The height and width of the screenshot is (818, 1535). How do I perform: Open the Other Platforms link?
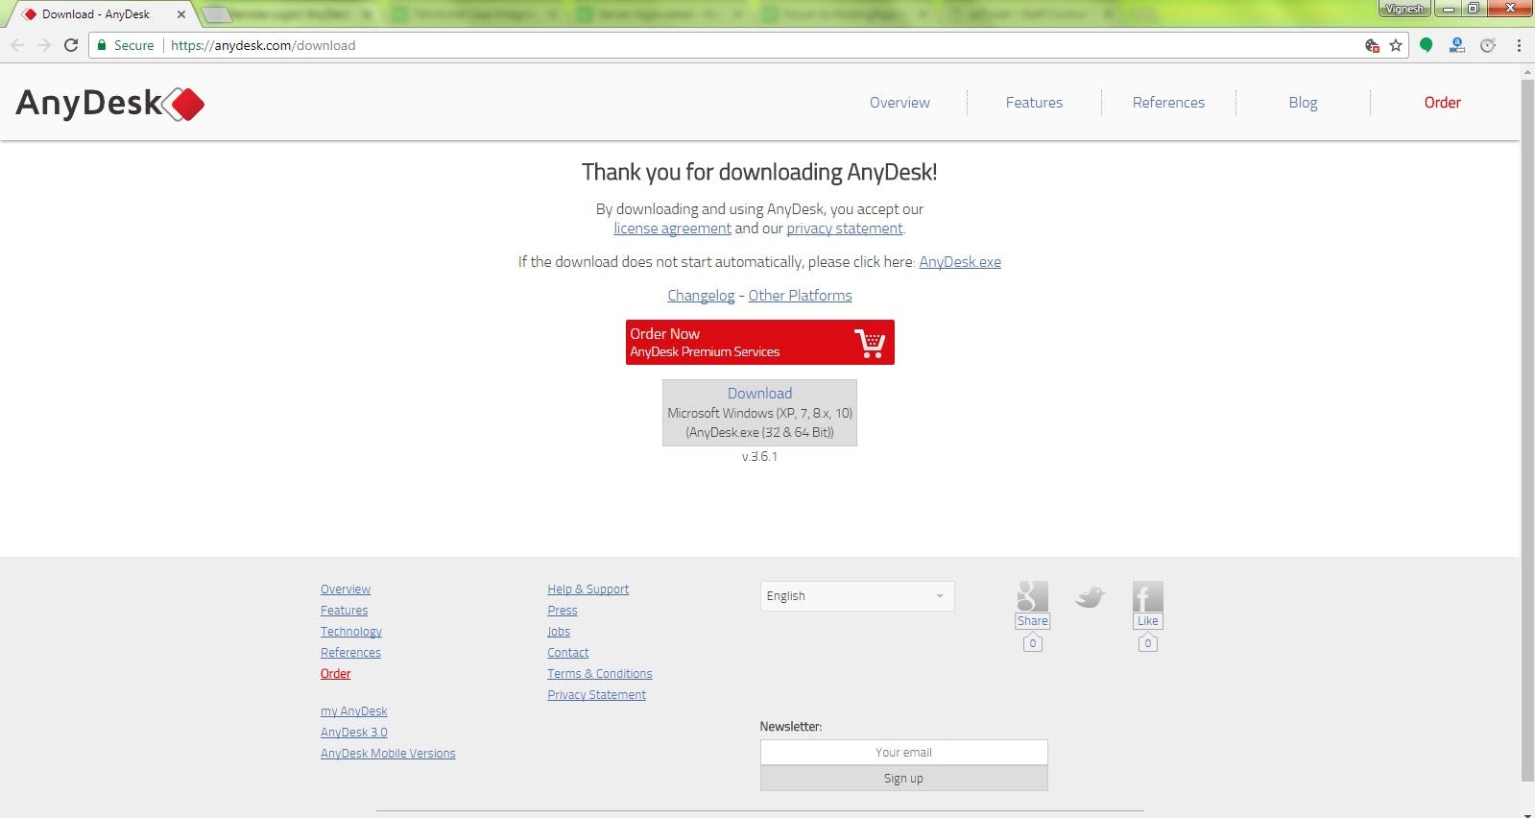click(800, 296)
